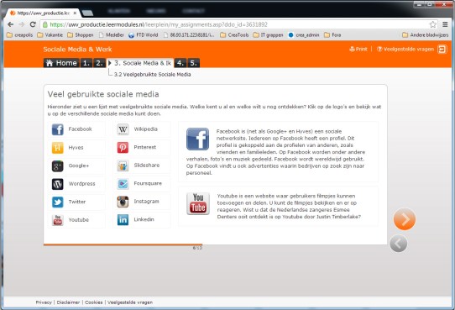Open the Facebook logo in the list
Screen dimensions: 455x310
tap(57, 129)
